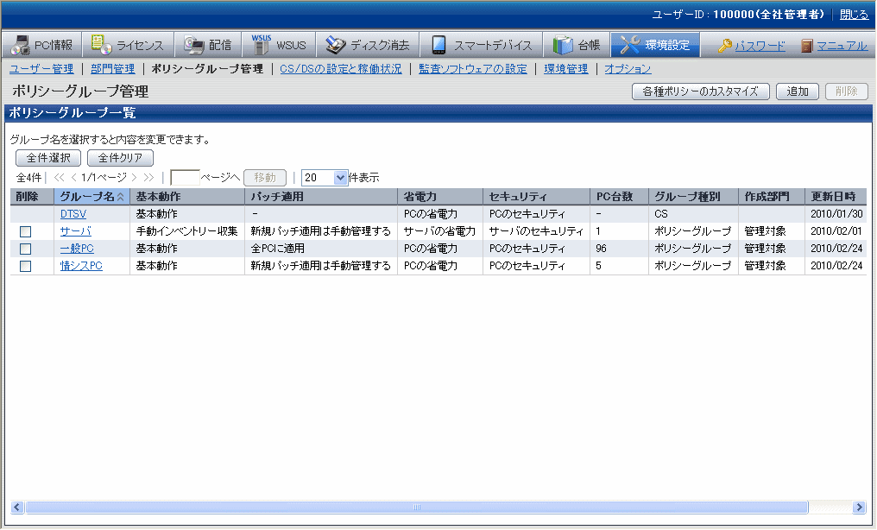Check the box for サーバ group
The width and height of the screenshot is (877, 530).
pyautogui.click(x=25, y=231)
